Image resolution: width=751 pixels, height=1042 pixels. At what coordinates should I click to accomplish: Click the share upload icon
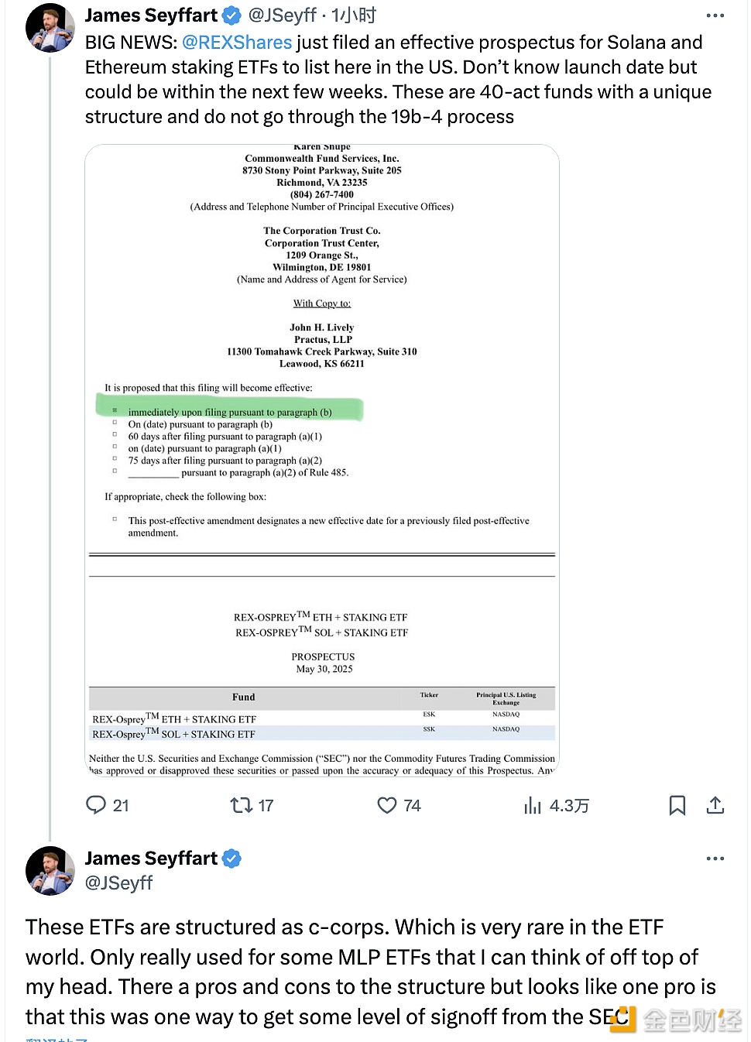[x=715, y=805]
